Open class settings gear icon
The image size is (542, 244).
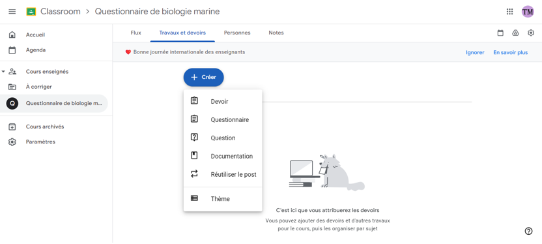[x=531, y=33]
